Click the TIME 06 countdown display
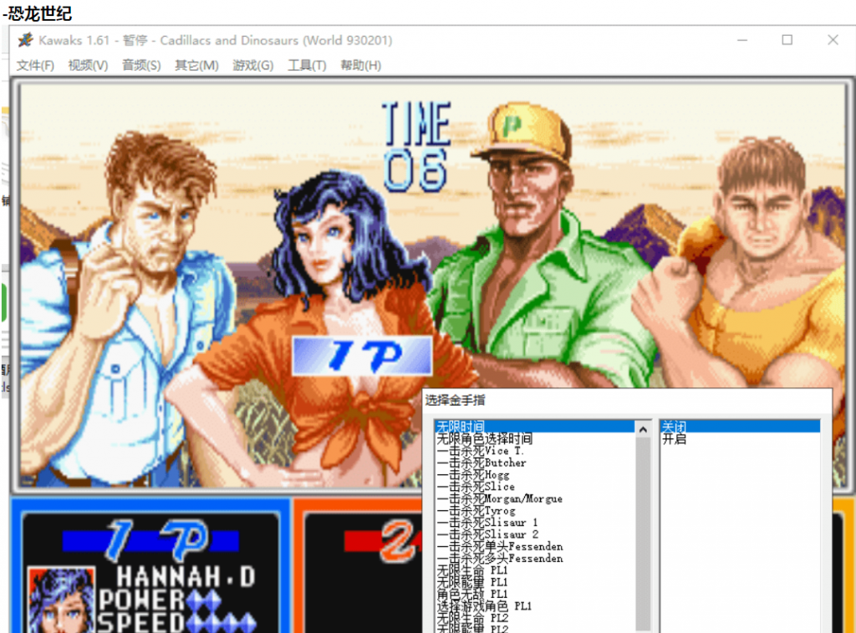Screen dimensions: 856x633 pyautogui.click(x=416, y=147)
